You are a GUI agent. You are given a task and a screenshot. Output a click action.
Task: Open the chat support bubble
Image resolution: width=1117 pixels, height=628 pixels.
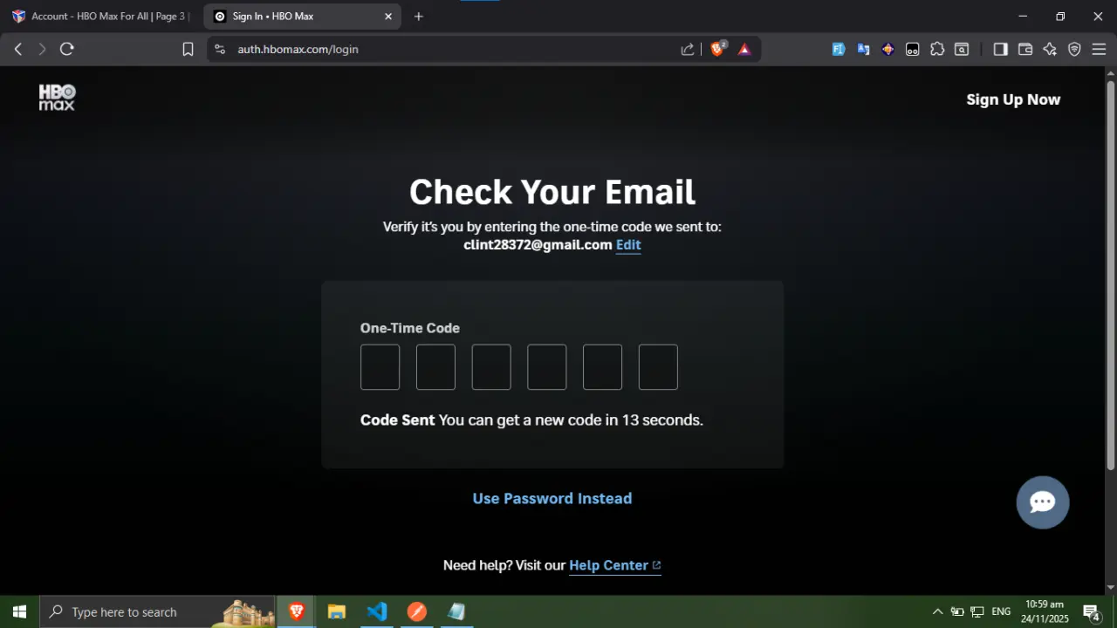(x=1043, y=502)
